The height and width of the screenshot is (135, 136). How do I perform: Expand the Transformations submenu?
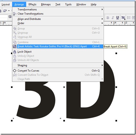point(58,10)
